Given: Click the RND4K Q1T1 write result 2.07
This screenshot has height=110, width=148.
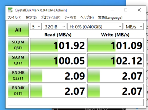Looking at the screenshot, I should (115, 91).
